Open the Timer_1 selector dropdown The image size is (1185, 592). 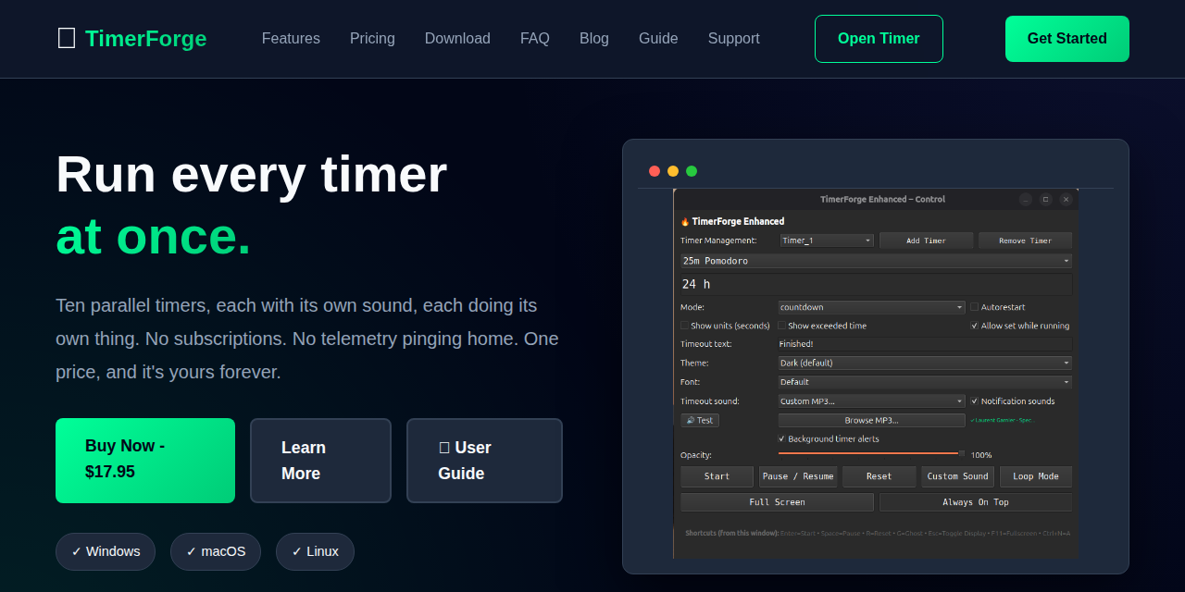click(x=827, y=240)
